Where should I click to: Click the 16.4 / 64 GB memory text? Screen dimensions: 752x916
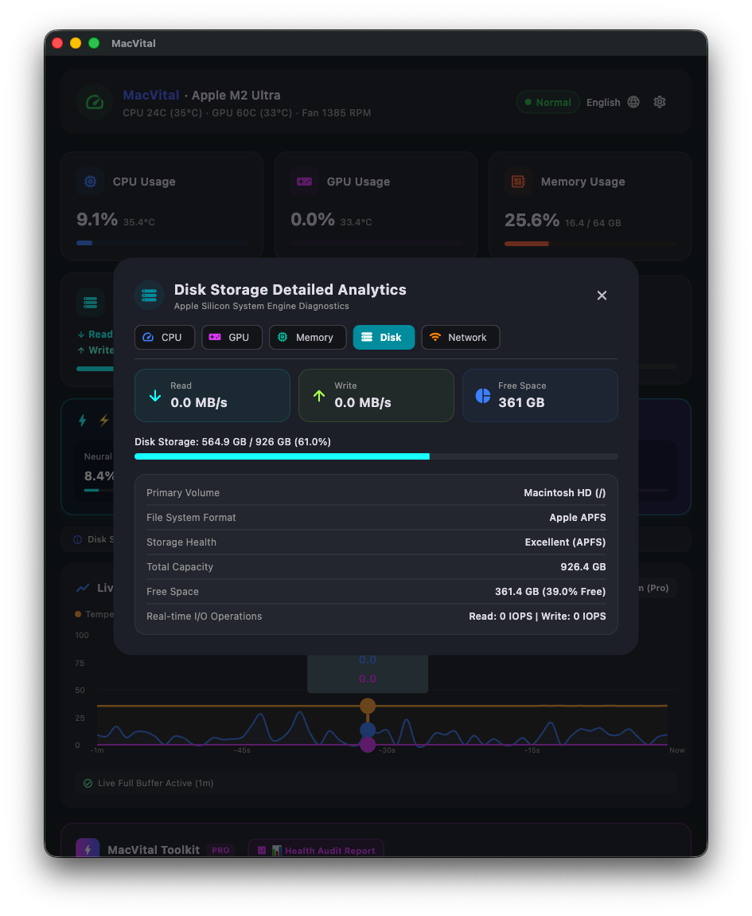(593, 223)
